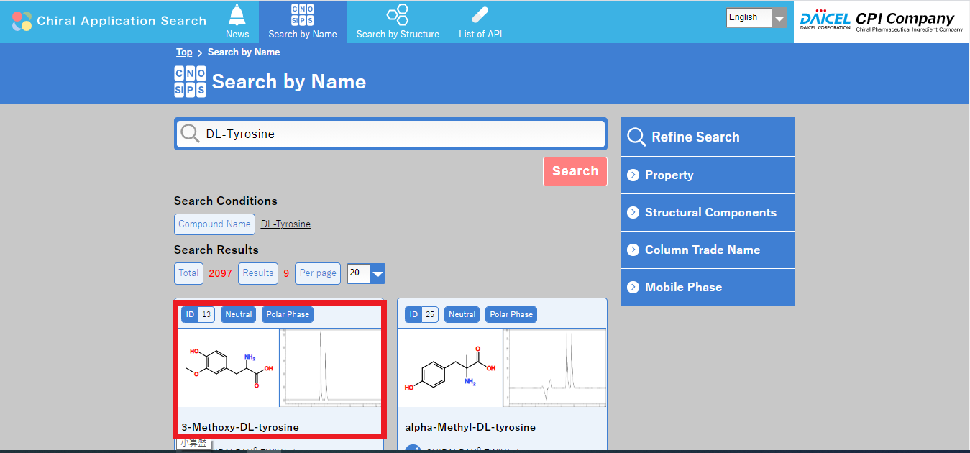Click the Chiral Application Search logo
Viewport: 970px width, 453px height.
109,21
